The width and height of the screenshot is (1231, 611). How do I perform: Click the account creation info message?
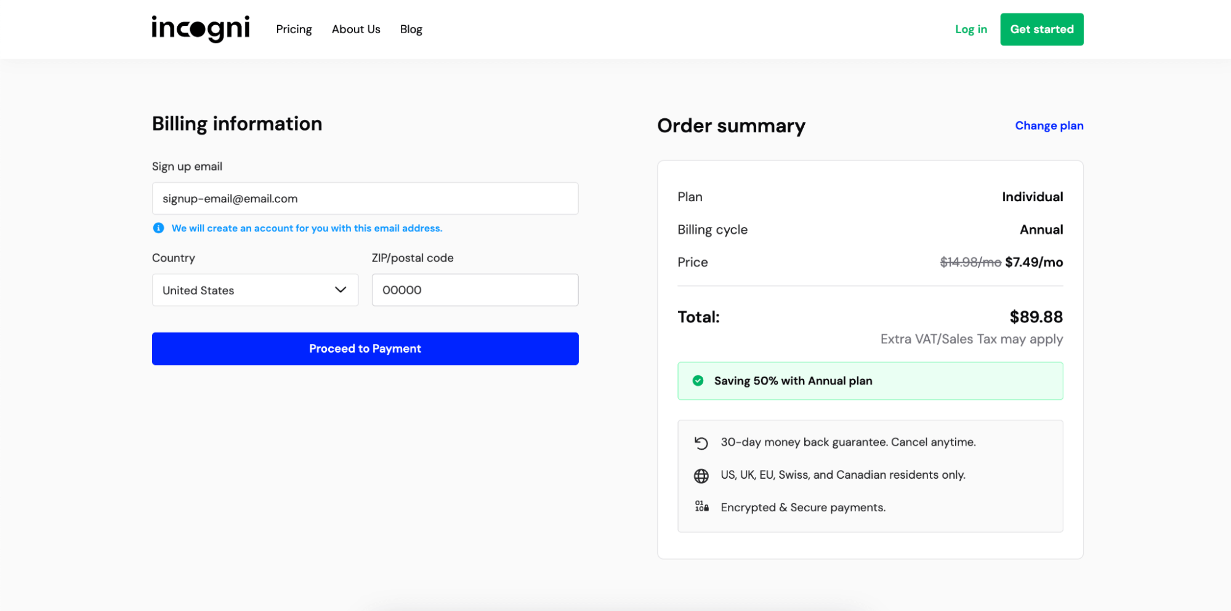pyautogui.click(x=307, y=228)
